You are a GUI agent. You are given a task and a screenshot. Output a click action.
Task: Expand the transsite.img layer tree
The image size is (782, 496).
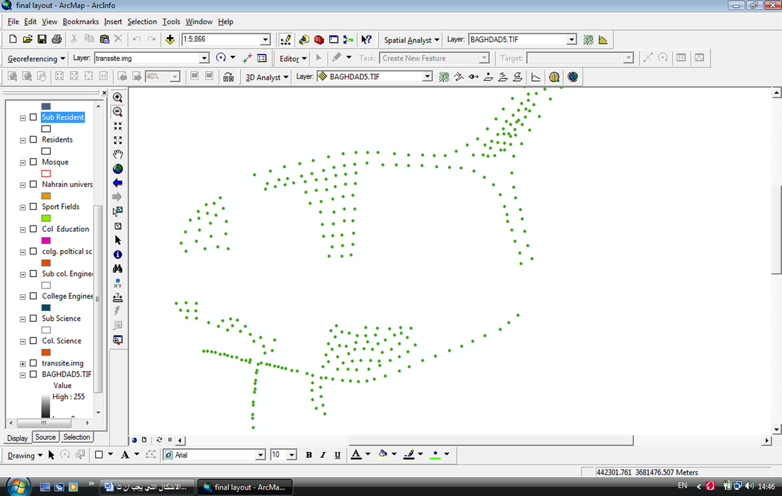[x=23, y=364]
